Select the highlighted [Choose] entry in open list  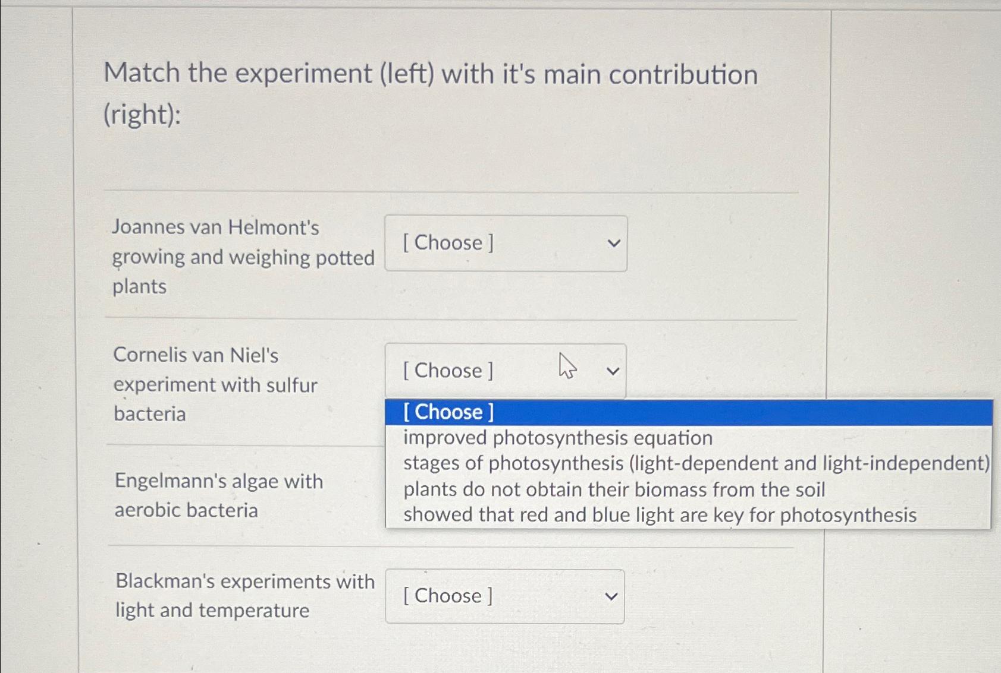click(x=448, y=412)
